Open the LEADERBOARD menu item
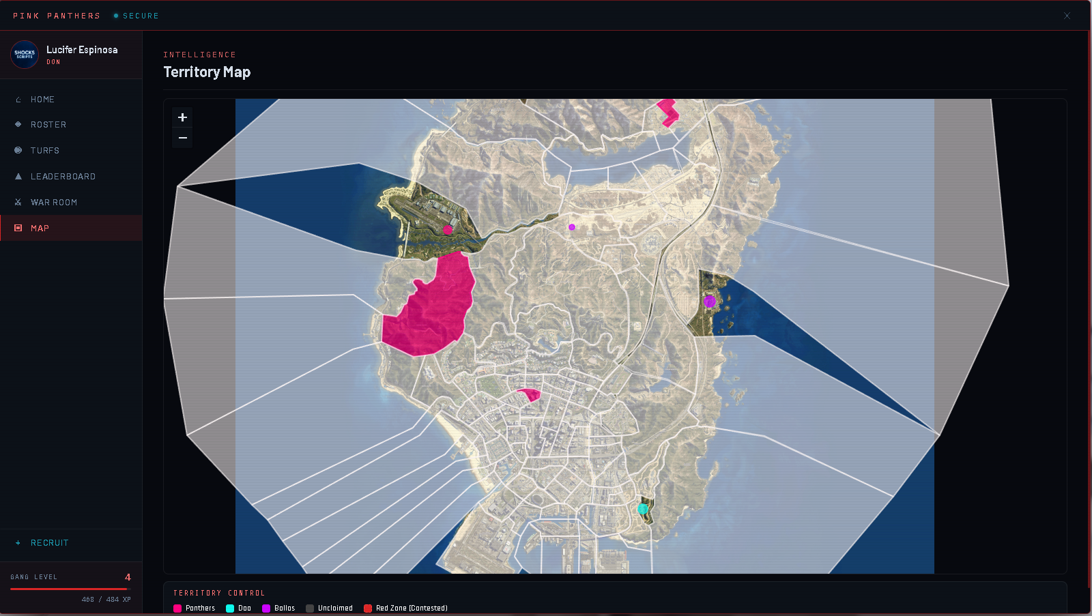The height and width of the screenshot is (616, 1092). coord(71,176)
